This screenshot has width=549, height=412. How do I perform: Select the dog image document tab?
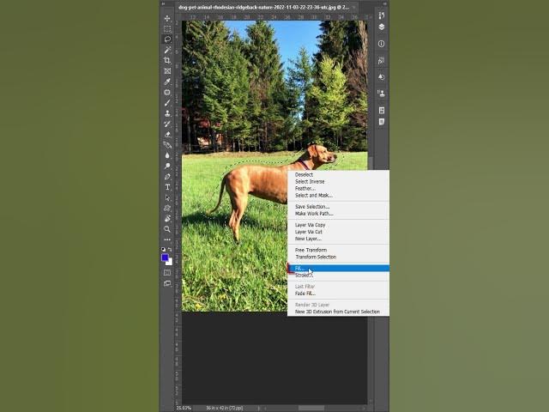point(266,8)
